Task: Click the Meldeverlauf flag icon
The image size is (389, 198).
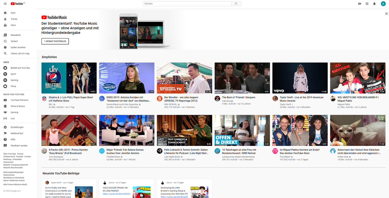Action: pyautogui.click(x=5, y=133)
